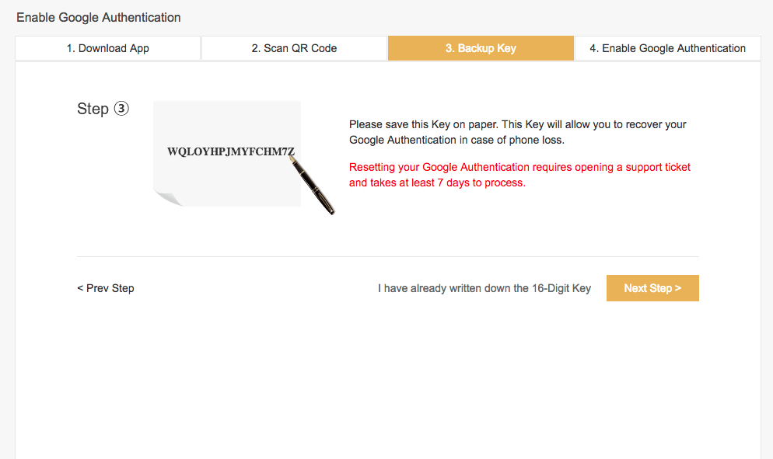Click the red support ticket warning text
The image size is (773, 459).
519,175
